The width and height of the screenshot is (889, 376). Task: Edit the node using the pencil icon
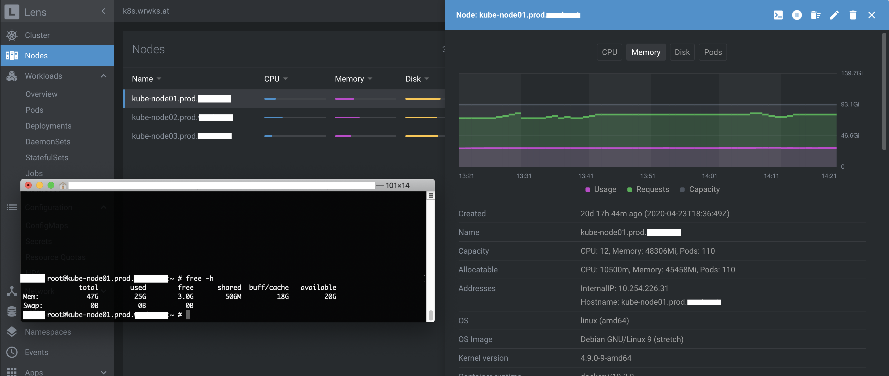(834, 15)
